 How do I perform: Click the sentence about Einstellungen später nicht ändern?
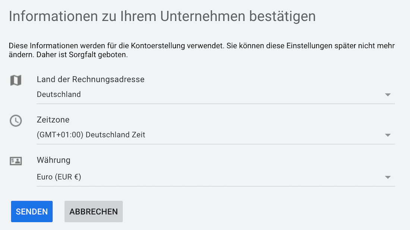click(202, 50)
